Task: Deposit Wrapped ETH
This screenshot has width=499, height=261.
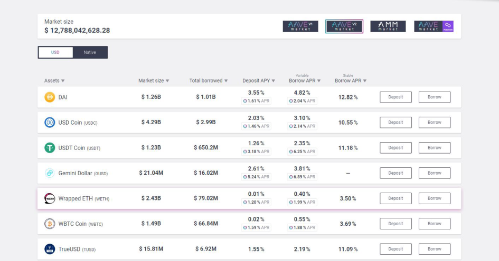Action: [x=396, y=198]
